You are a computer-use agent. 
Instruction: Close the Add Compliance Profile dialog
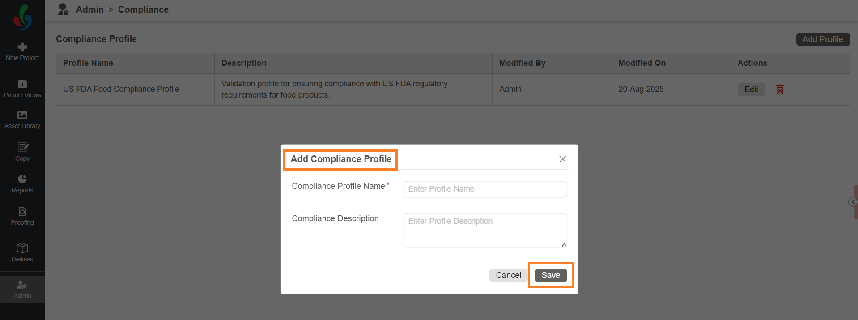[x=562, y=159]
